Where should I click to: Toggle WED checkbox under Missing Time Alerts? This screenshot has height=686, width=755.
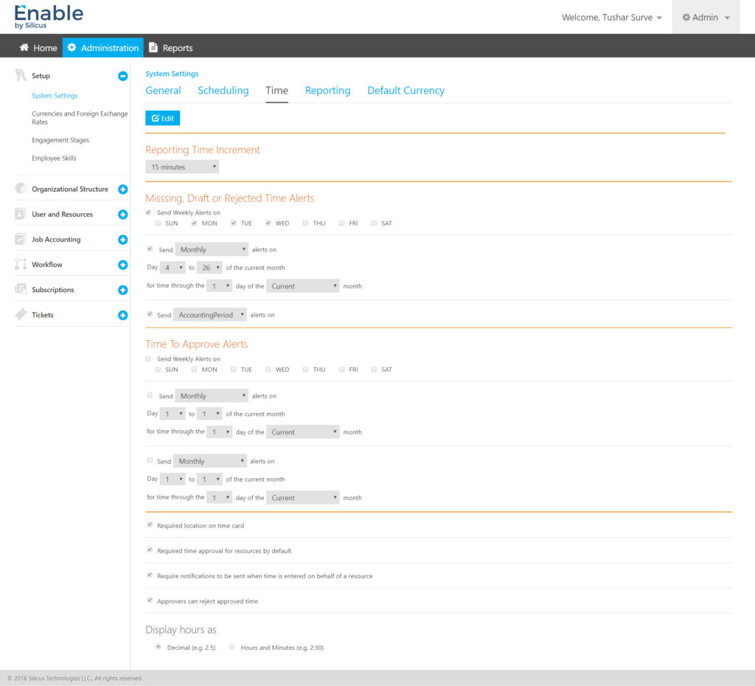click(268, 223)
